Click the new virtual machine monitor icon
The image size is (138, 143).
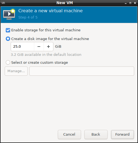click(9, 14)
